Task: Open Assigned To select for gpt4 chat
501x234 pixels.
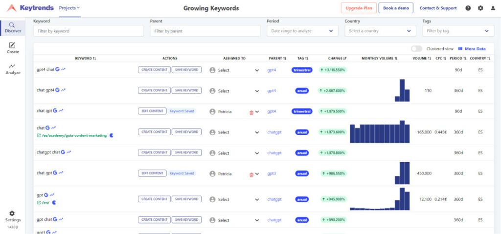Action: 234,70
